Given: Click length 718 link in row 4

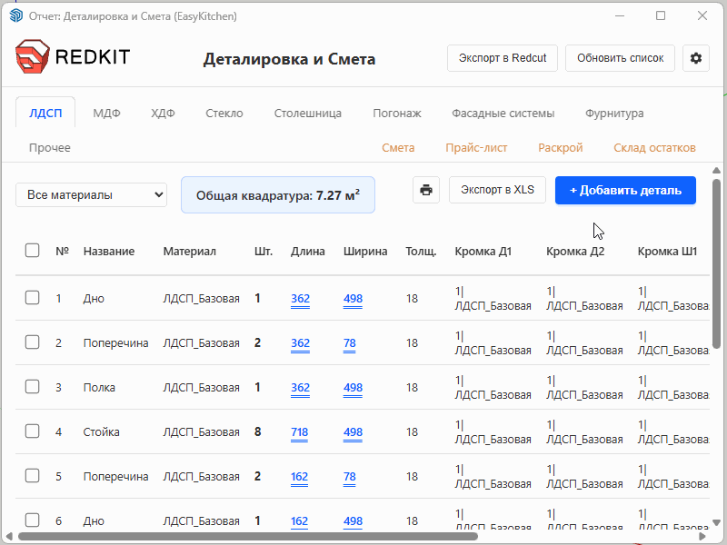Looking at the screenshot, I should click(300, 432).
